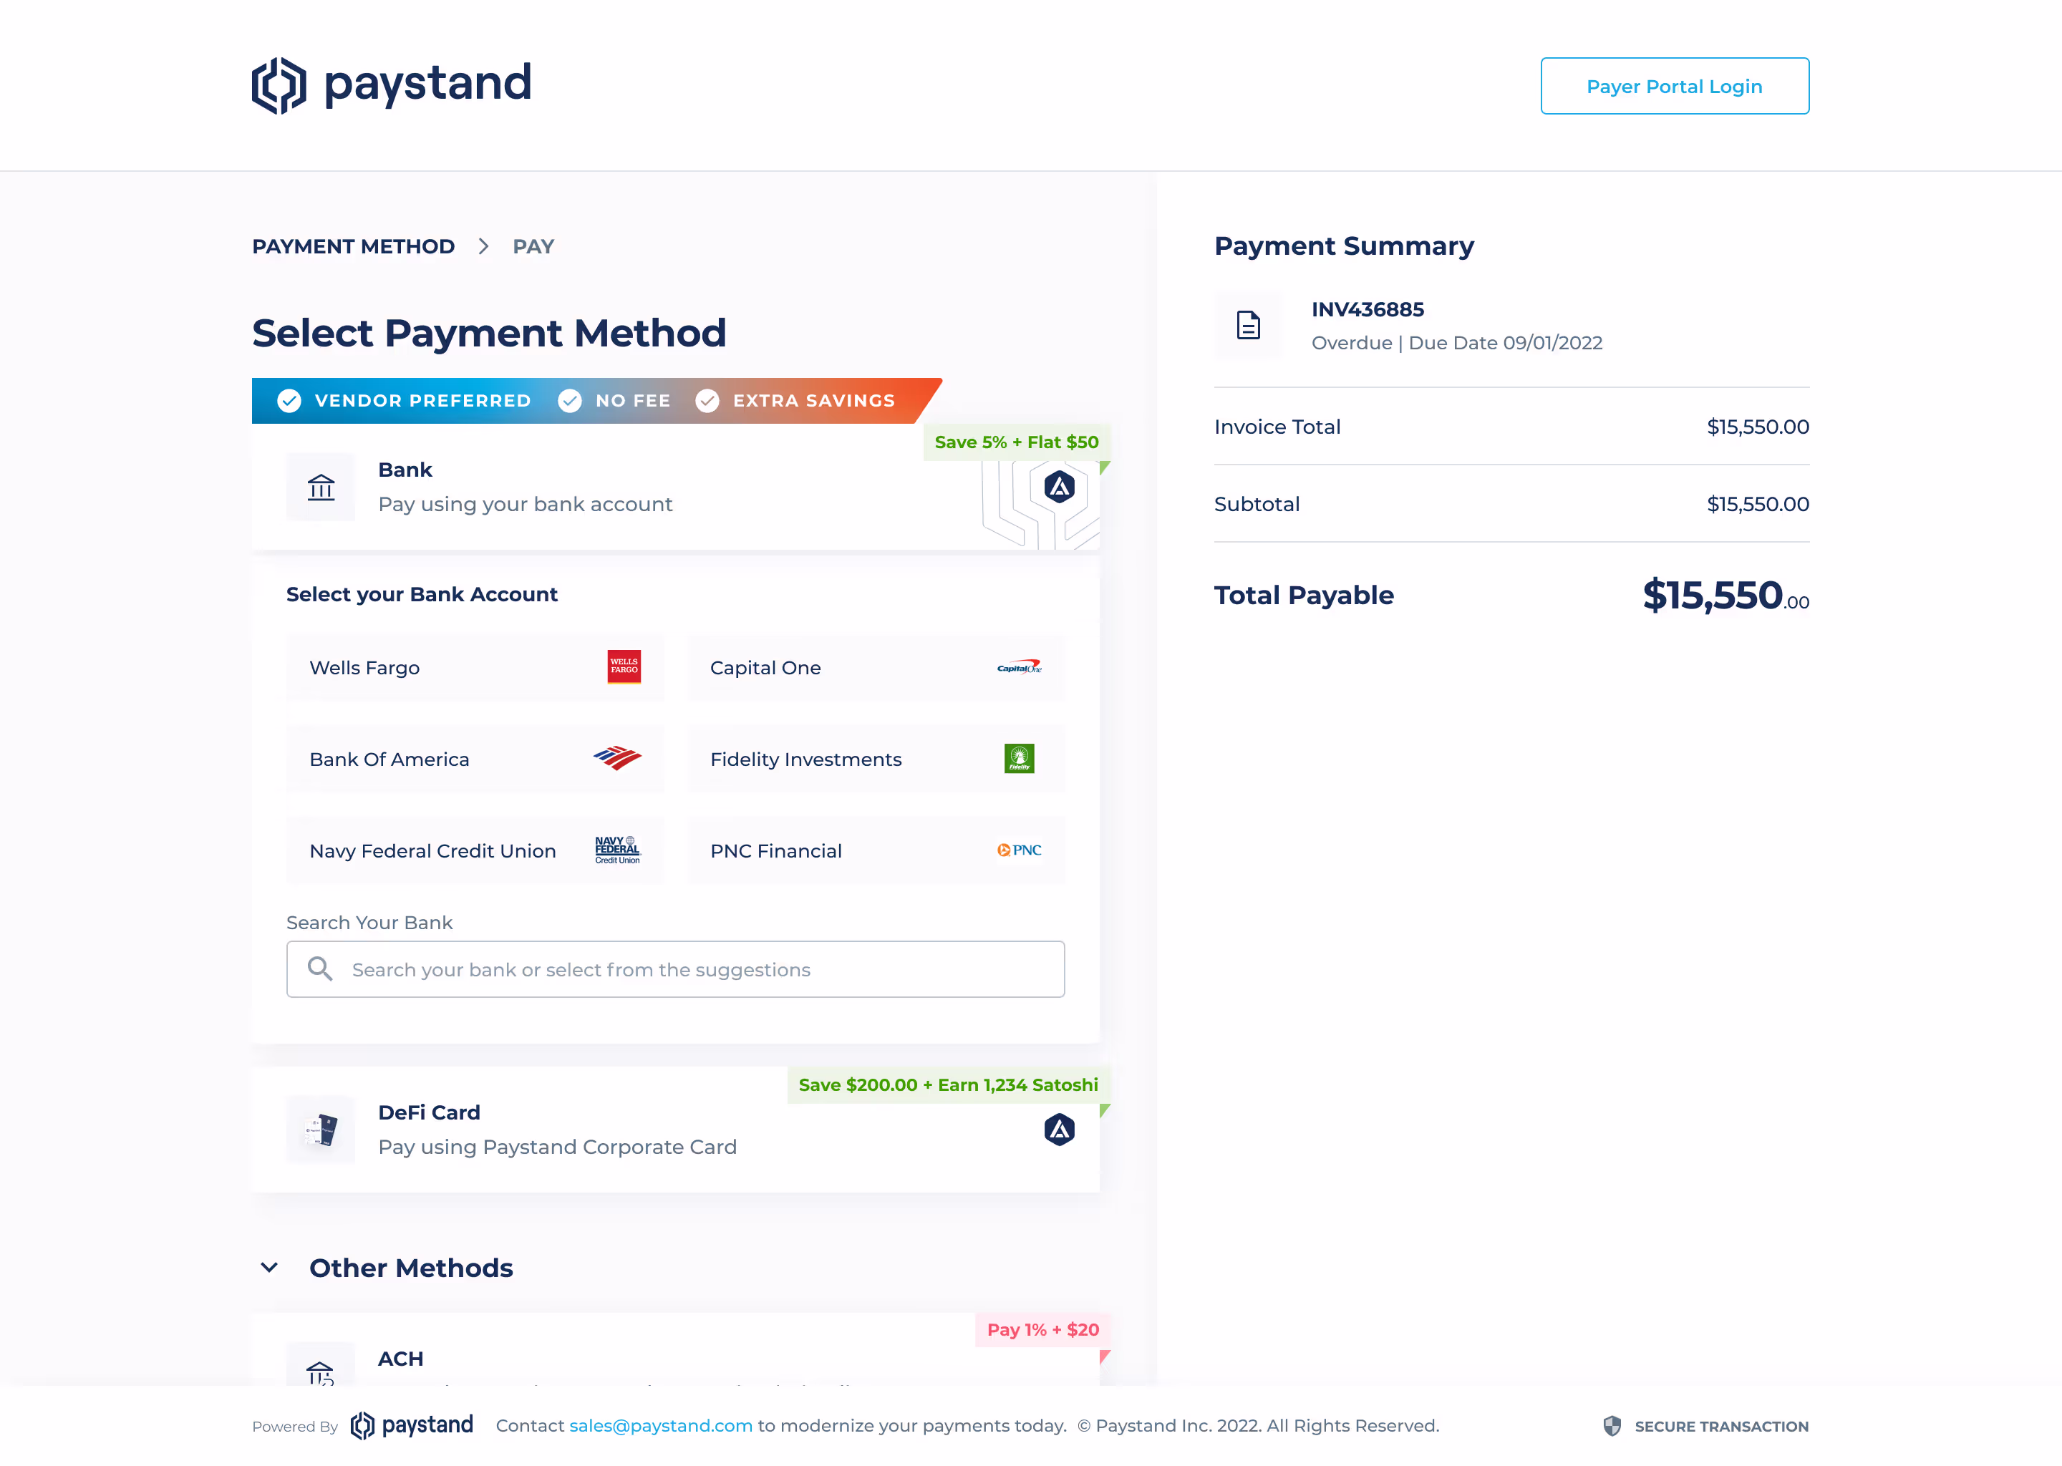2062x1466 pixels.
Task: Select Fidelity Investments
Action: 876,759
